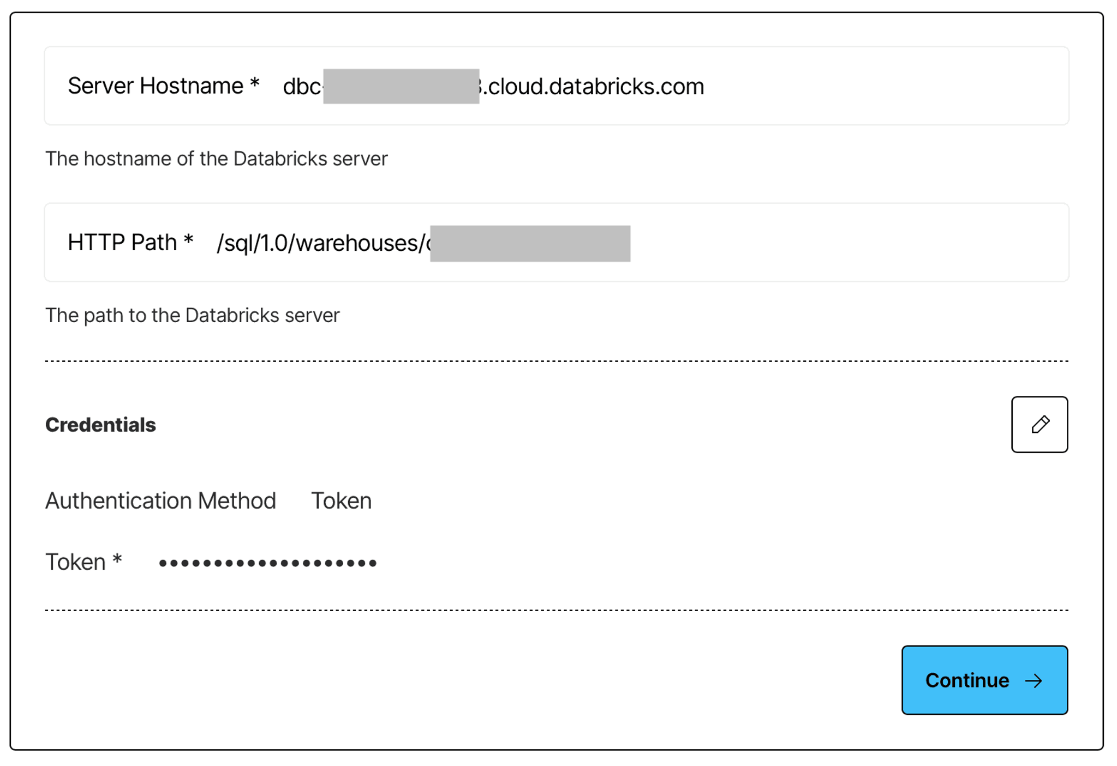Click the HTTP Path label
The width and height of the screenshot is (1117, 766).
pyautogui.click(x=130, y=243)
